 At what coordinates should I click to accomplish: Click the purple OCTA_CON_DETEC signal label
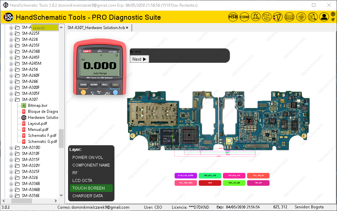point(186,176)
